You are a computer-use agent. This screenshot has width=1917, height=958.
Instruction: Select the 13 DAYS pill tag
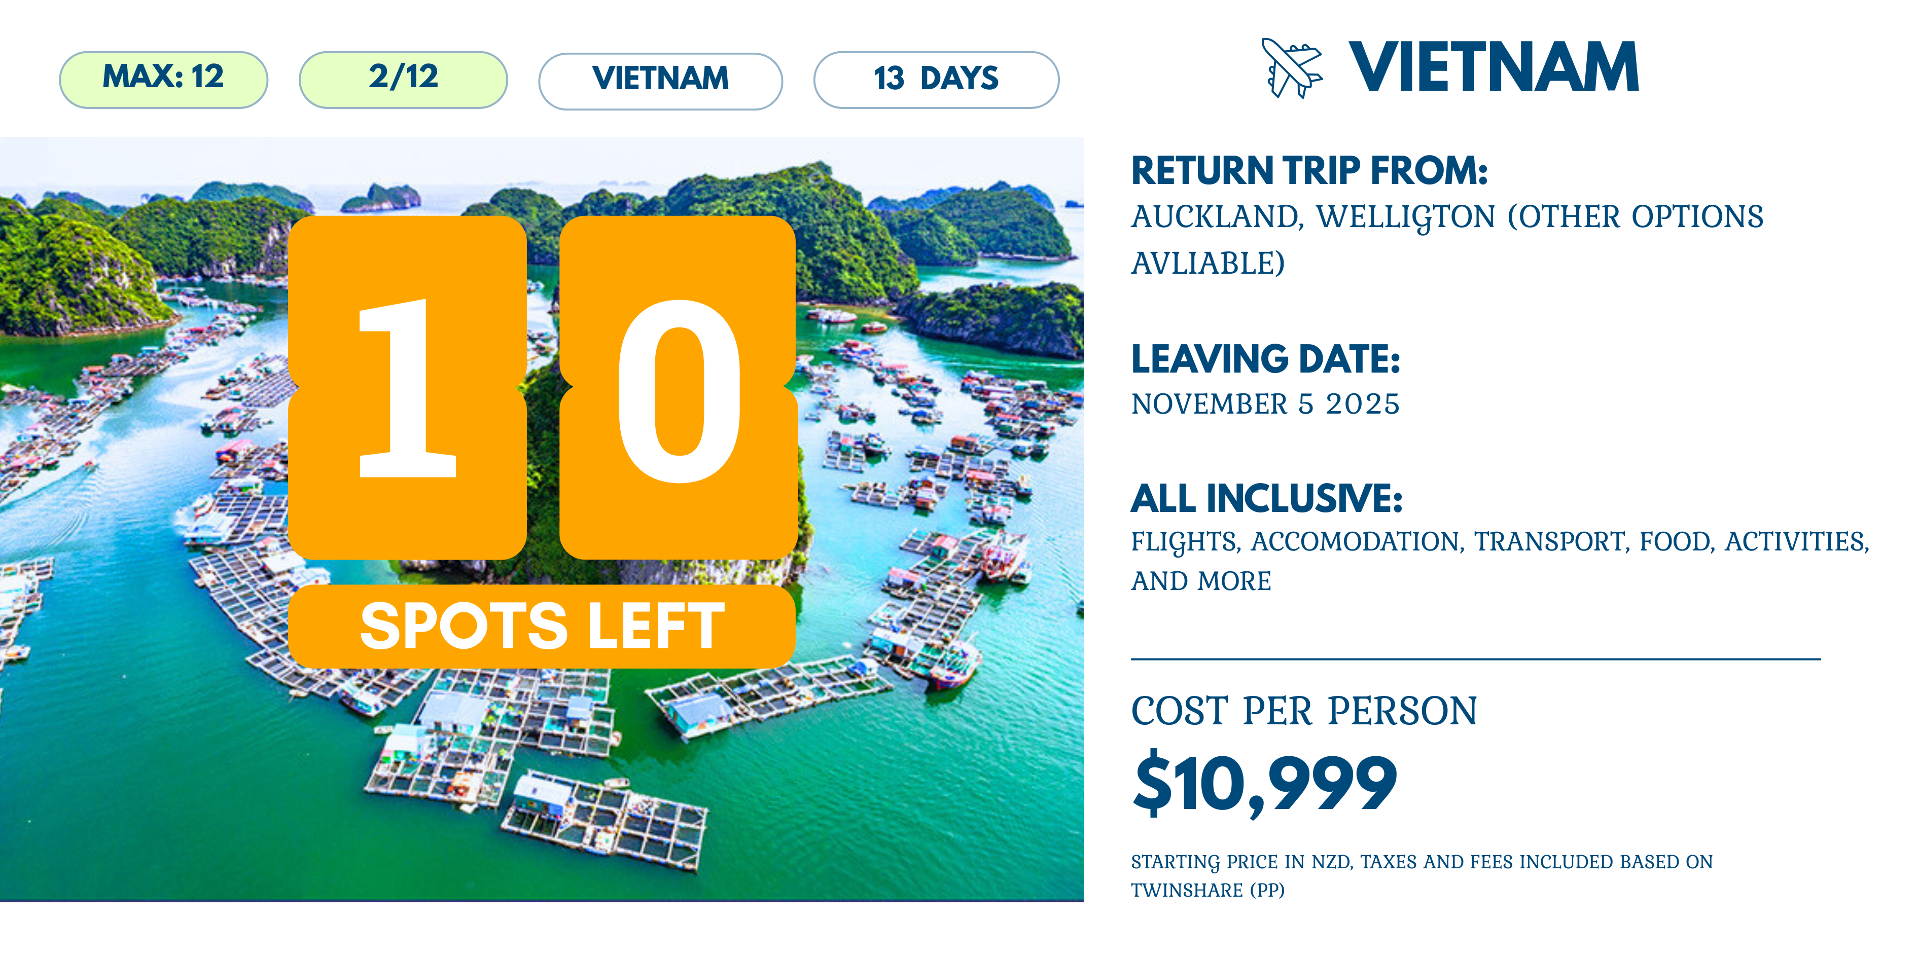pos(936,80)
